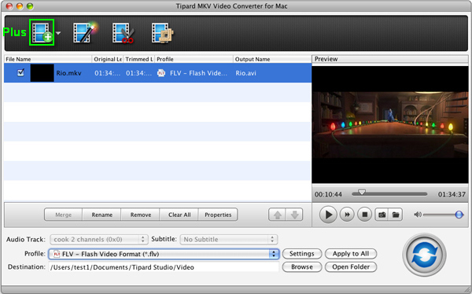Screen dimensions: 472x294
Task: Open file Properties
Action: [218, 215]
